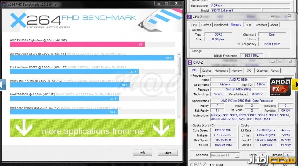Viewport: 298px width, 166px height.
Task: Click the Xeon X5670 6C/12T bar scoring 27.7
Action: (74, 71)
